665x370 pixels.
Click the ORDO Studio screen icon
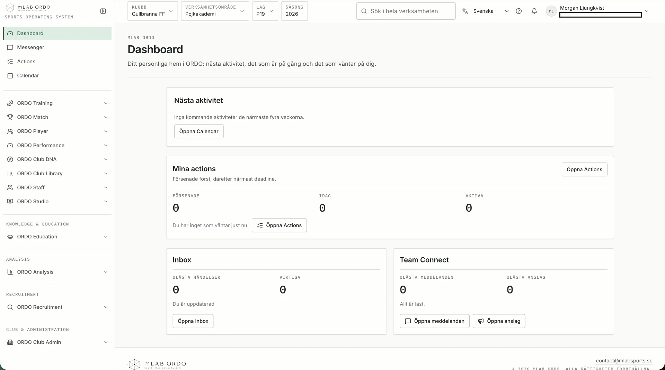(x=10, y=202)
